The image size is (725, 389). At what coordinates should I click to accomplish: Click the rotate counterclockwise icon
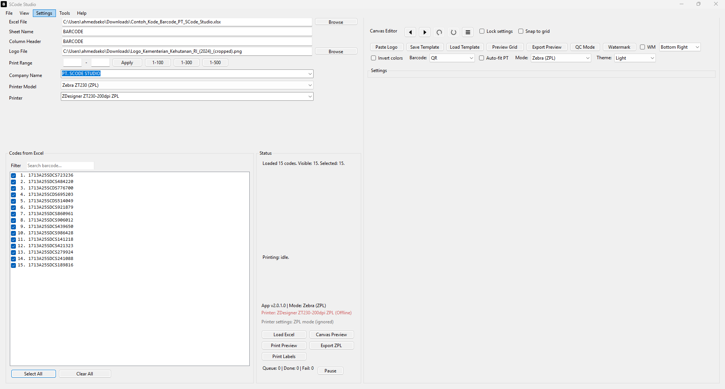pos(439,32)
